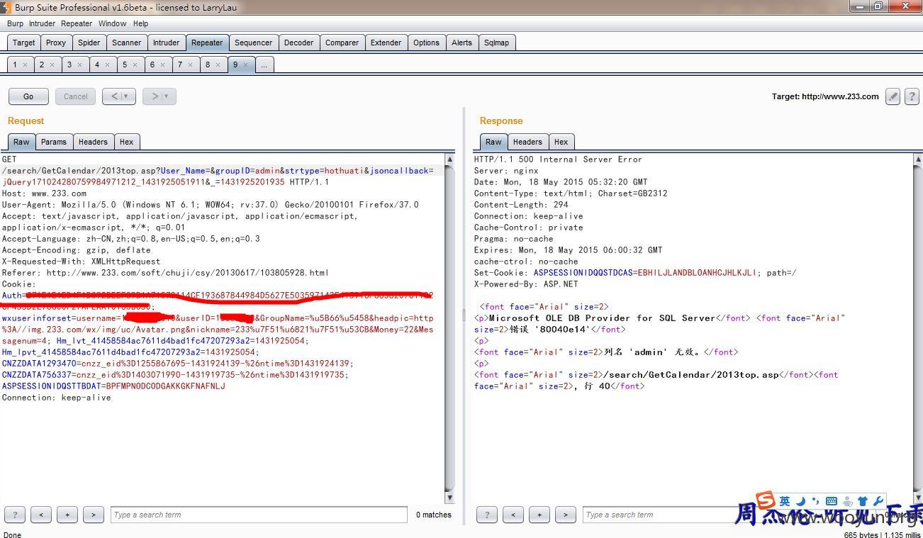Viewport: 923px width, 538px height.
Task: Click the plus button beside response search
Action: 539,515
